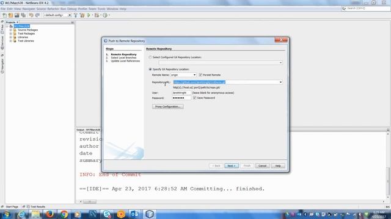The image size is (391, 219).
Task: Click the Clean and Build icon
Action: tap(82, 15)
